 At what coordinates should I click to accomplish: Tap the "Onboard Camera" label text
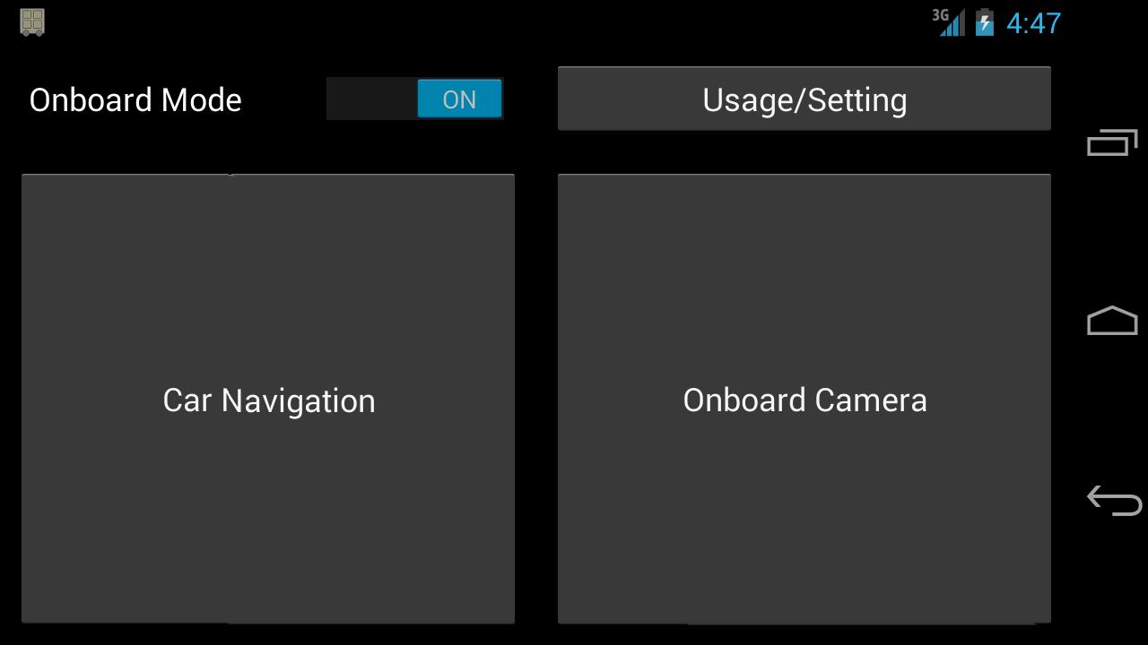click(804, 400)
